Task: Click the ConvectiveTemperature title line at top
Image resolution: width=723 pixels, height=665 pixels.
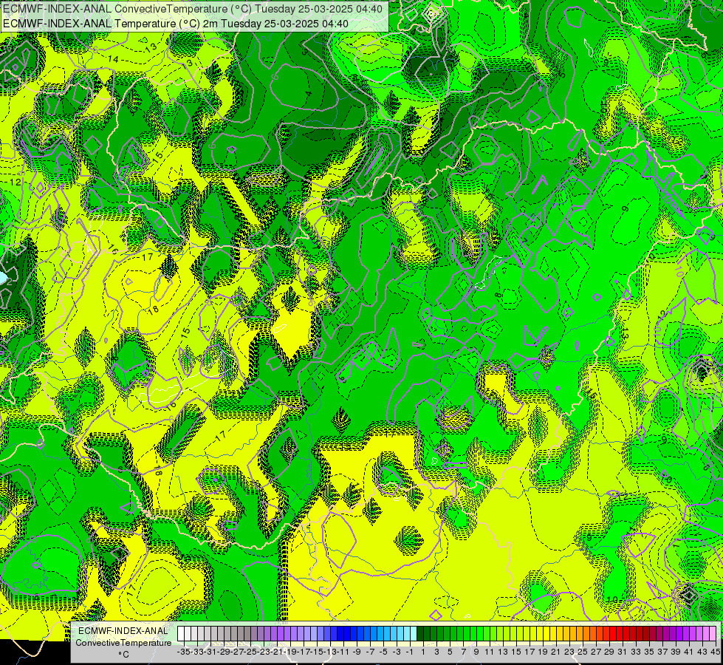Action: pos(192,9)
